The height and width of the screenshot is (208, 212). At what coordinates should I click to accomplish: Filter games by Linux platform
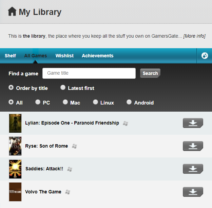click(x=95, y=102)
